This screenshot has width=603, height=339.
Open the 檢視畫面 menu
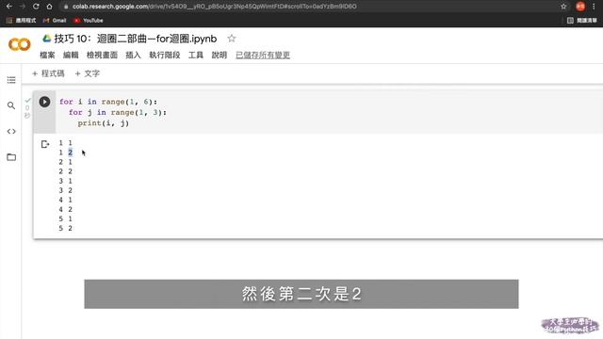coord(102,55)
